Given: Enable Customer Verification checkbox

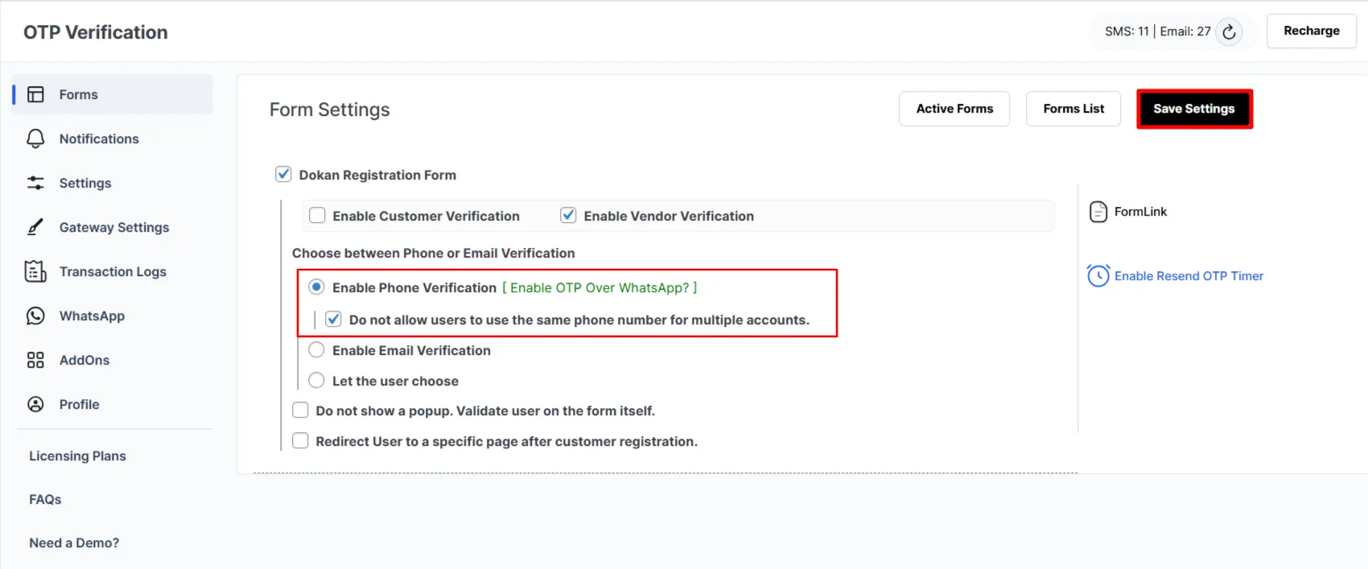Looking at the screenshot, I should 317,215.
